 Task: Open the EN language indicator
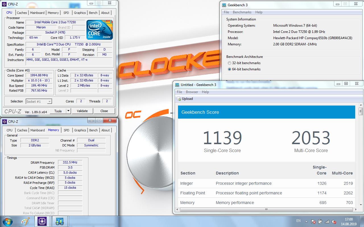(298, 221)
